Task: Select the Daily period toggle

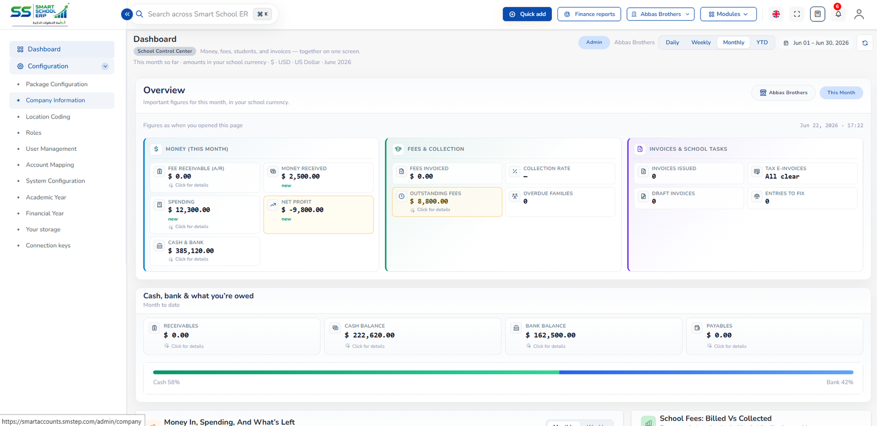Action: click(x=672, y=43)
